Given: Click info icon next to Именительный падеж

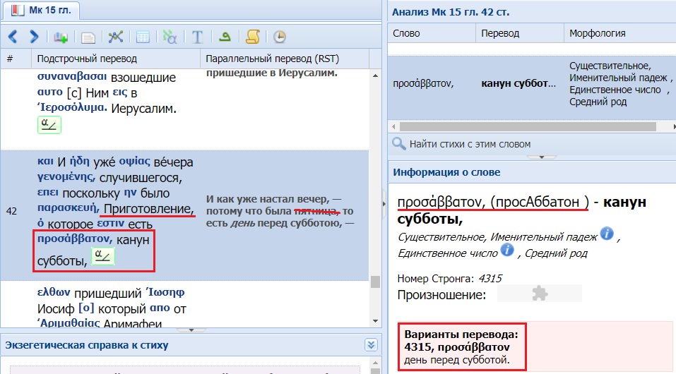Looking at the screenshot, I should (x=606, y=234).
